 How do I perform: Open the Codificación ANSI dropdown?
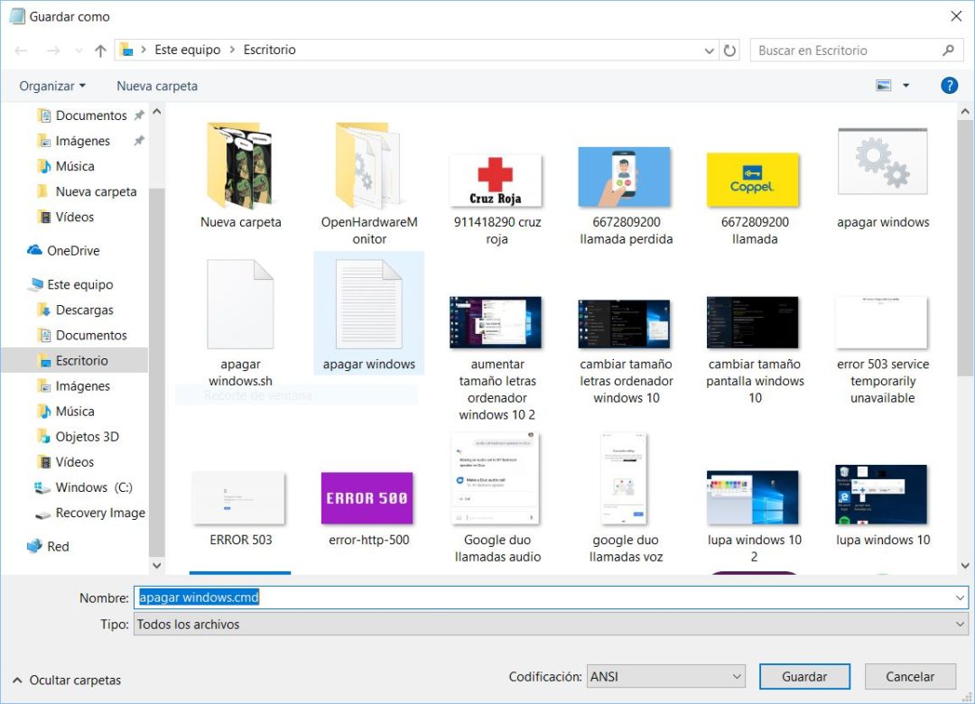coord(666,676)
